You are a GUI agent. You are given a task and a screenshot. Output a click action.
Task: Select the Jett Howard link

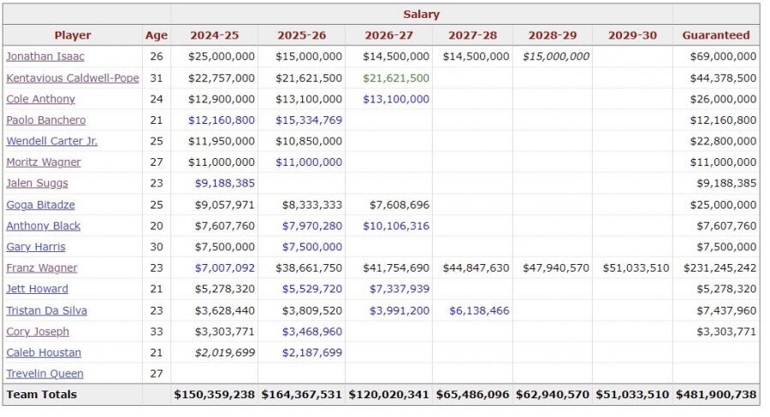point(37,289)
